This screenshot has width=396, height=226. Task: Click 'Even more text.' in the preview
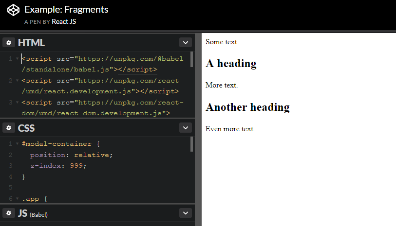point(230,129)
